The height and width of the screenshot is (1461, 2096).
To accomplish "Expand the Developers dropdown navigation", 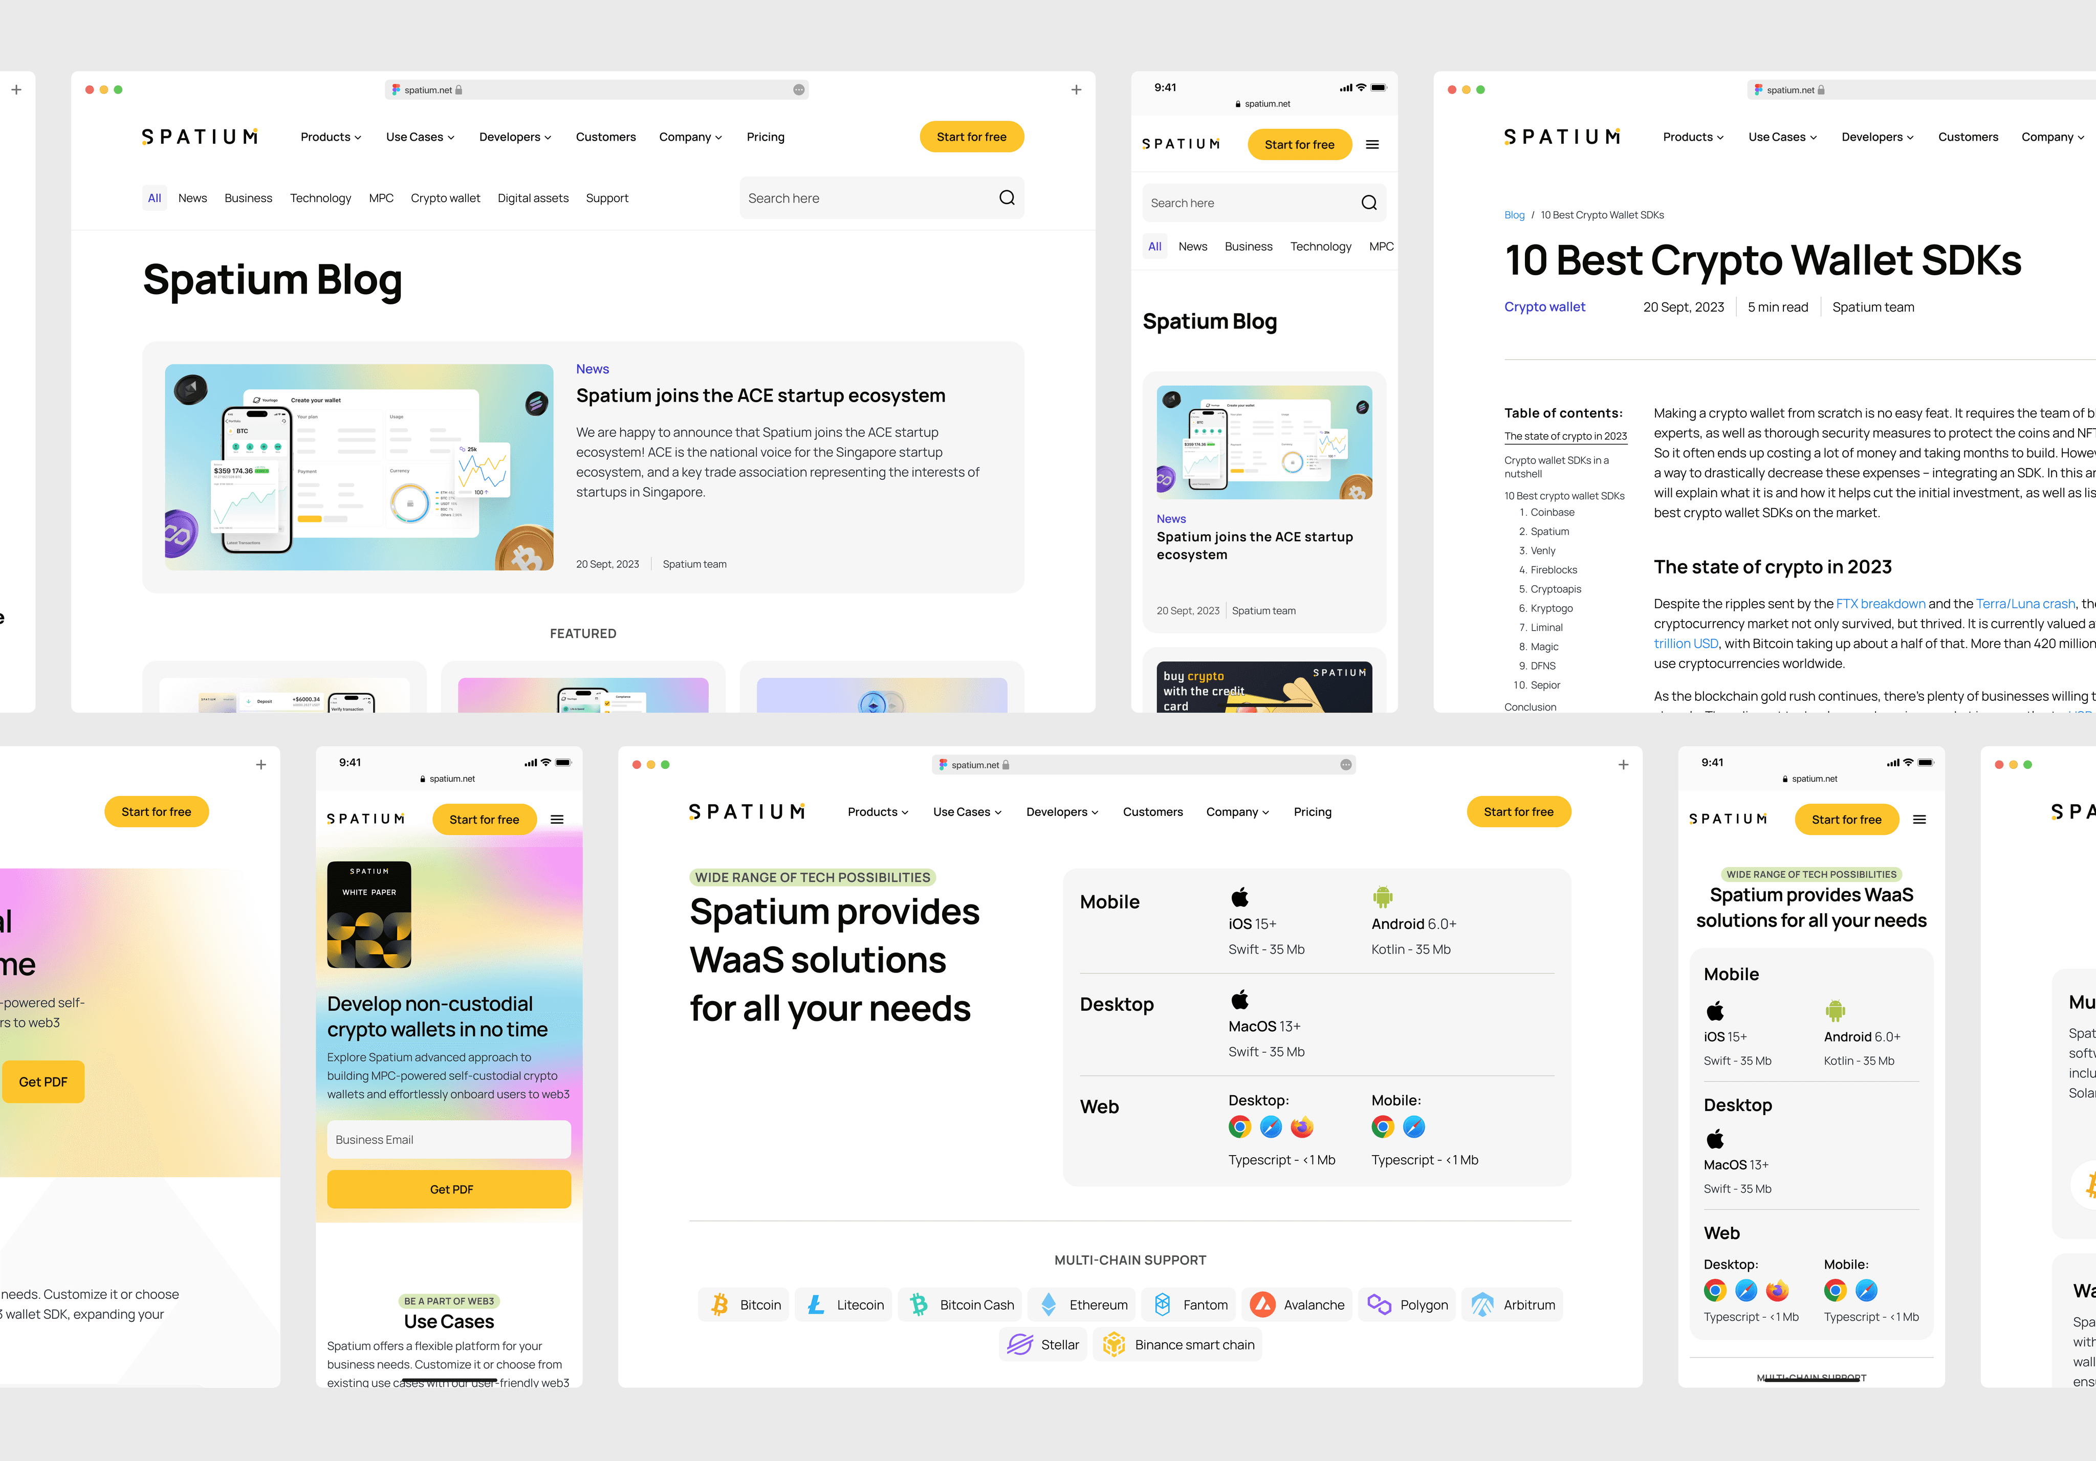I will (513, 137).
